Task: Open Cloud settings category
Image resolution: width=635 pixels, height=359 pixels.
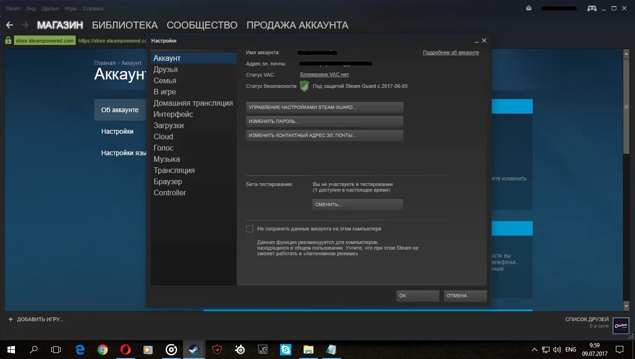Action: point(194,136)
